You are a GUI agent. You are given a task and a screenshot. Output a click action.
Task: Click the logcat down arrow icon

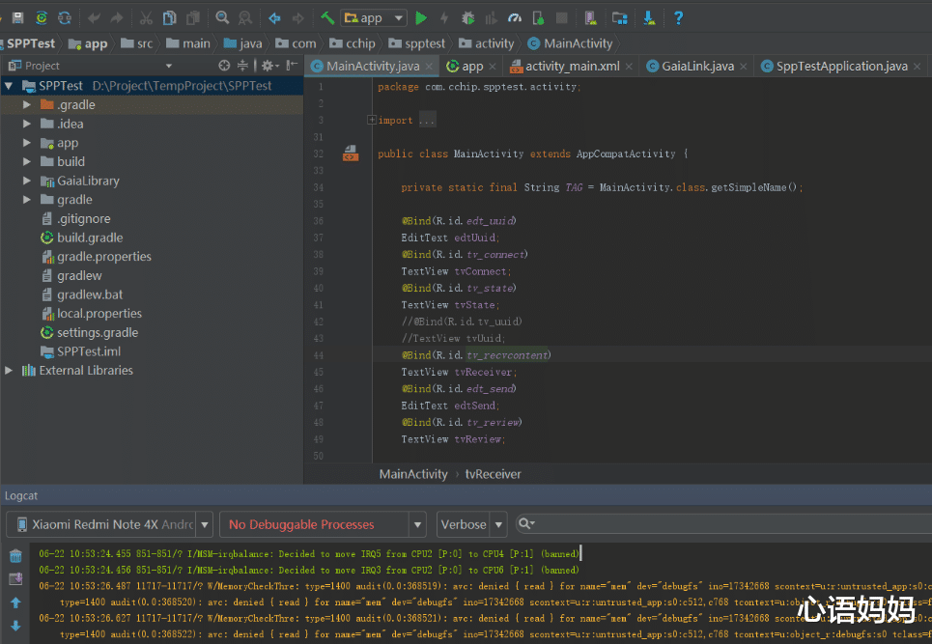point(15,626)
